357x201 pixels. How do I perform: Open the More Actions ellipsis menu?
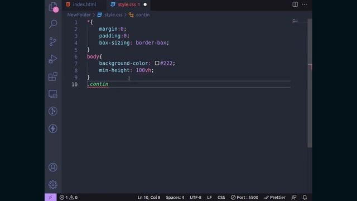[x=305, y=4]
